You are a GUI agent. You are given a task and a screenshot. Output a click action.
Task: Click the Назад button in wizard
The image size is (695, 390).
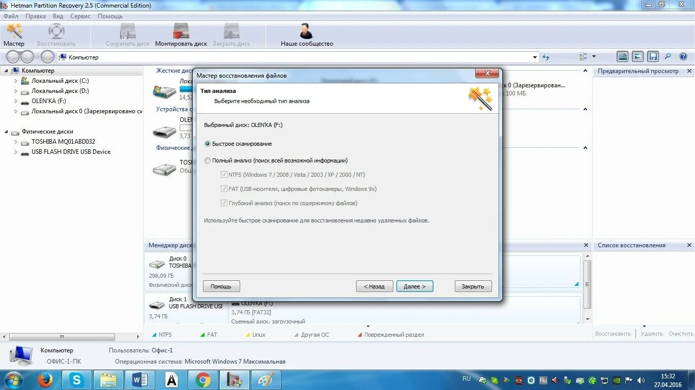pyautogui.click(x=374, y=286)
